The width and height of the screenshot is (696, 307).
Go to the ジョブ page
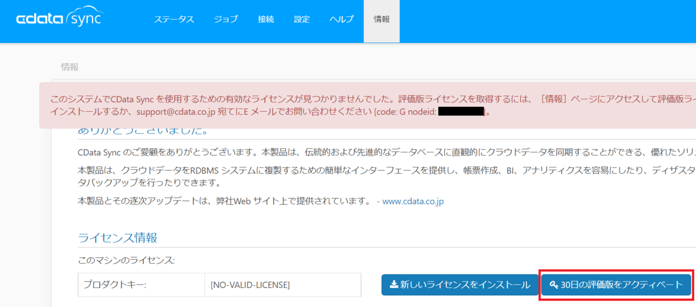coord(226,19)
